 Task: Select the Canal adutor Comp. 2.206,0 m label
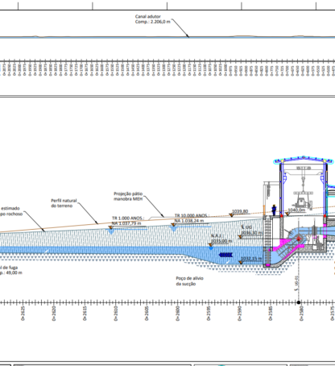pos(152,19)
